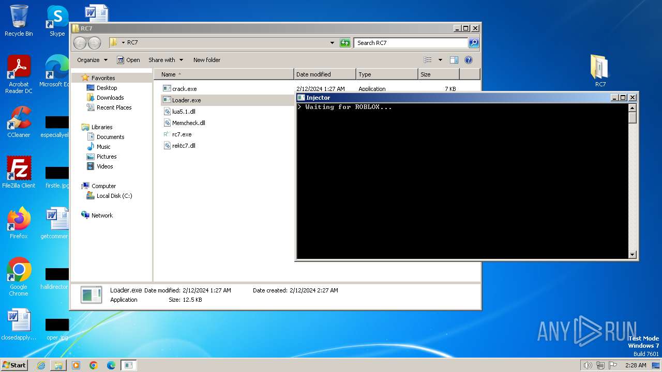Expand address bar history dropdown
Image resolution: width=662 pixels, height=372 pixels.
[x=332, y=43]
